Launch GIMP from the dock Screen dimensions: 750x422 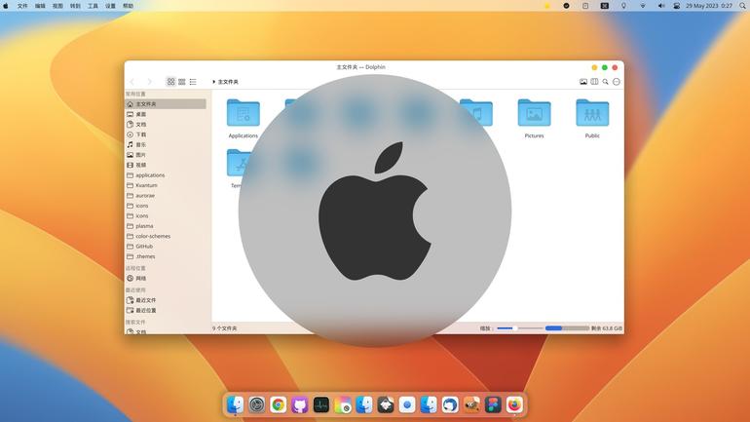click(471, 404)
